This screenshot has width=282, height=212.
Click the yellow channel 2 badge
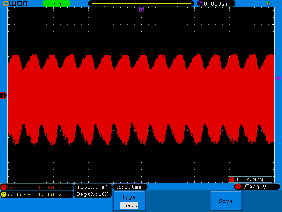(x=3, y=194)
